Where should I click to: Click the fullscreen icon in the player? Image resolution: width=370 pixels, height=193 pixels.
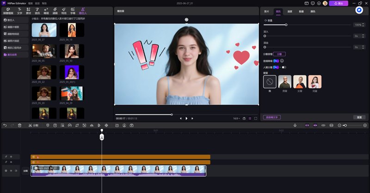click(x=256, y=118)
